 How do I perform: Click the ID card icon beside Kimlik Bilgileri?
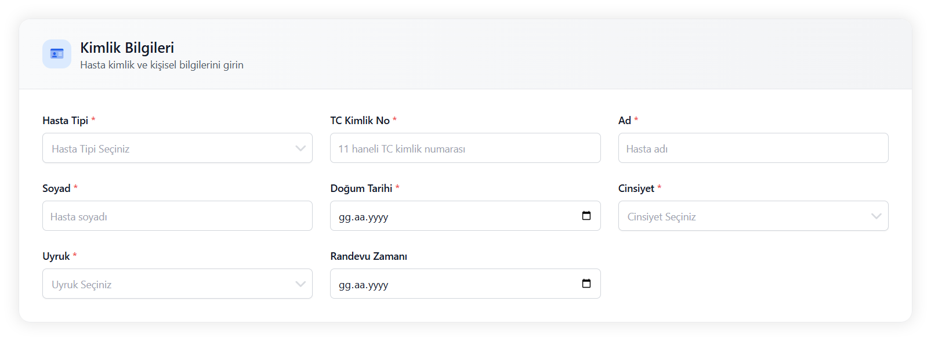pos(57,54)
